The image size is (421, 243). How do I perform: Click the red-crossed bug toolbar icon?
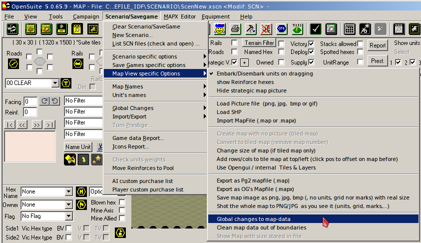click(266, 29)
